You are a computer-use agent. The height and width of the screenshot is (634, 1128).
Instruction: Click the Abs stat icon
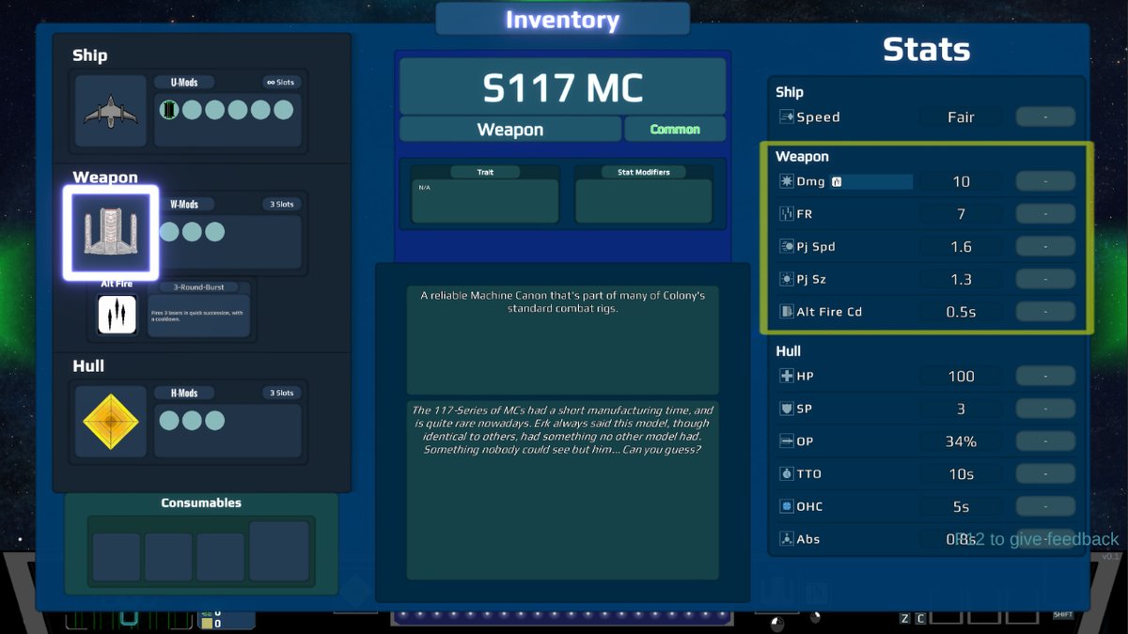787,539
